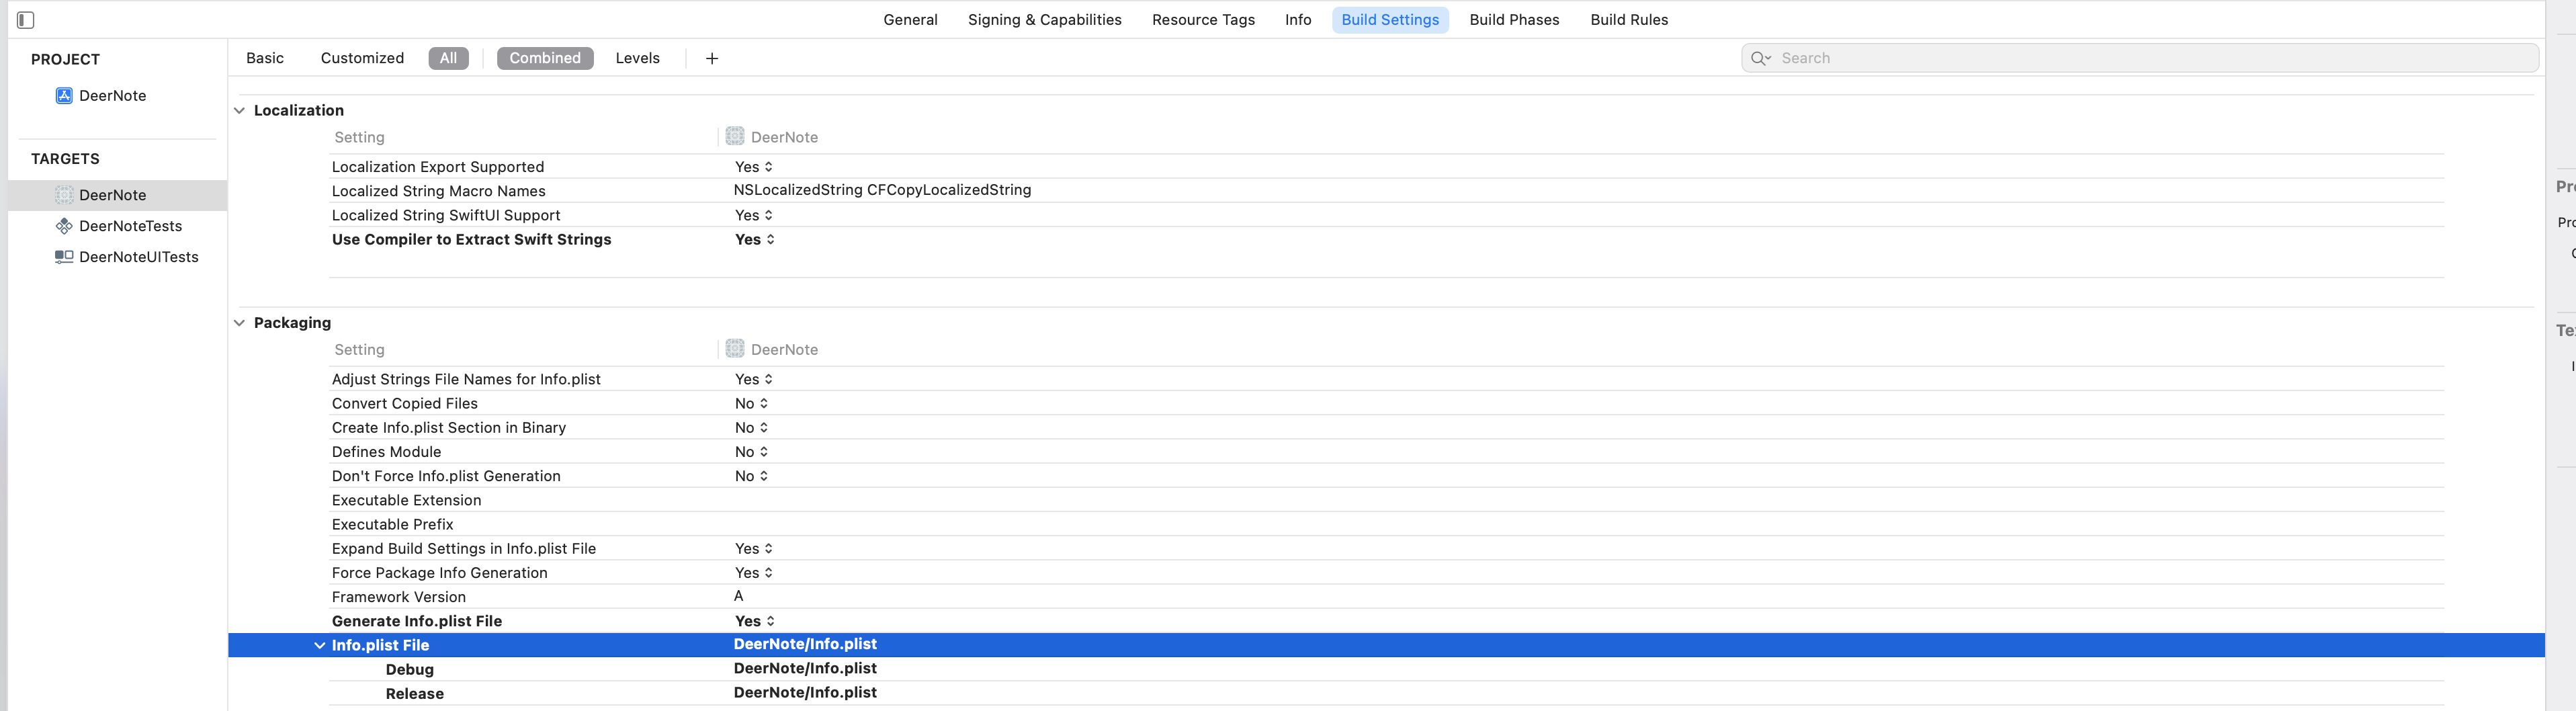This screenshot has width=2576, height=711.
Task: Open Create Info.plist Section in Binary dropdown
Action: tap(751, 427)
